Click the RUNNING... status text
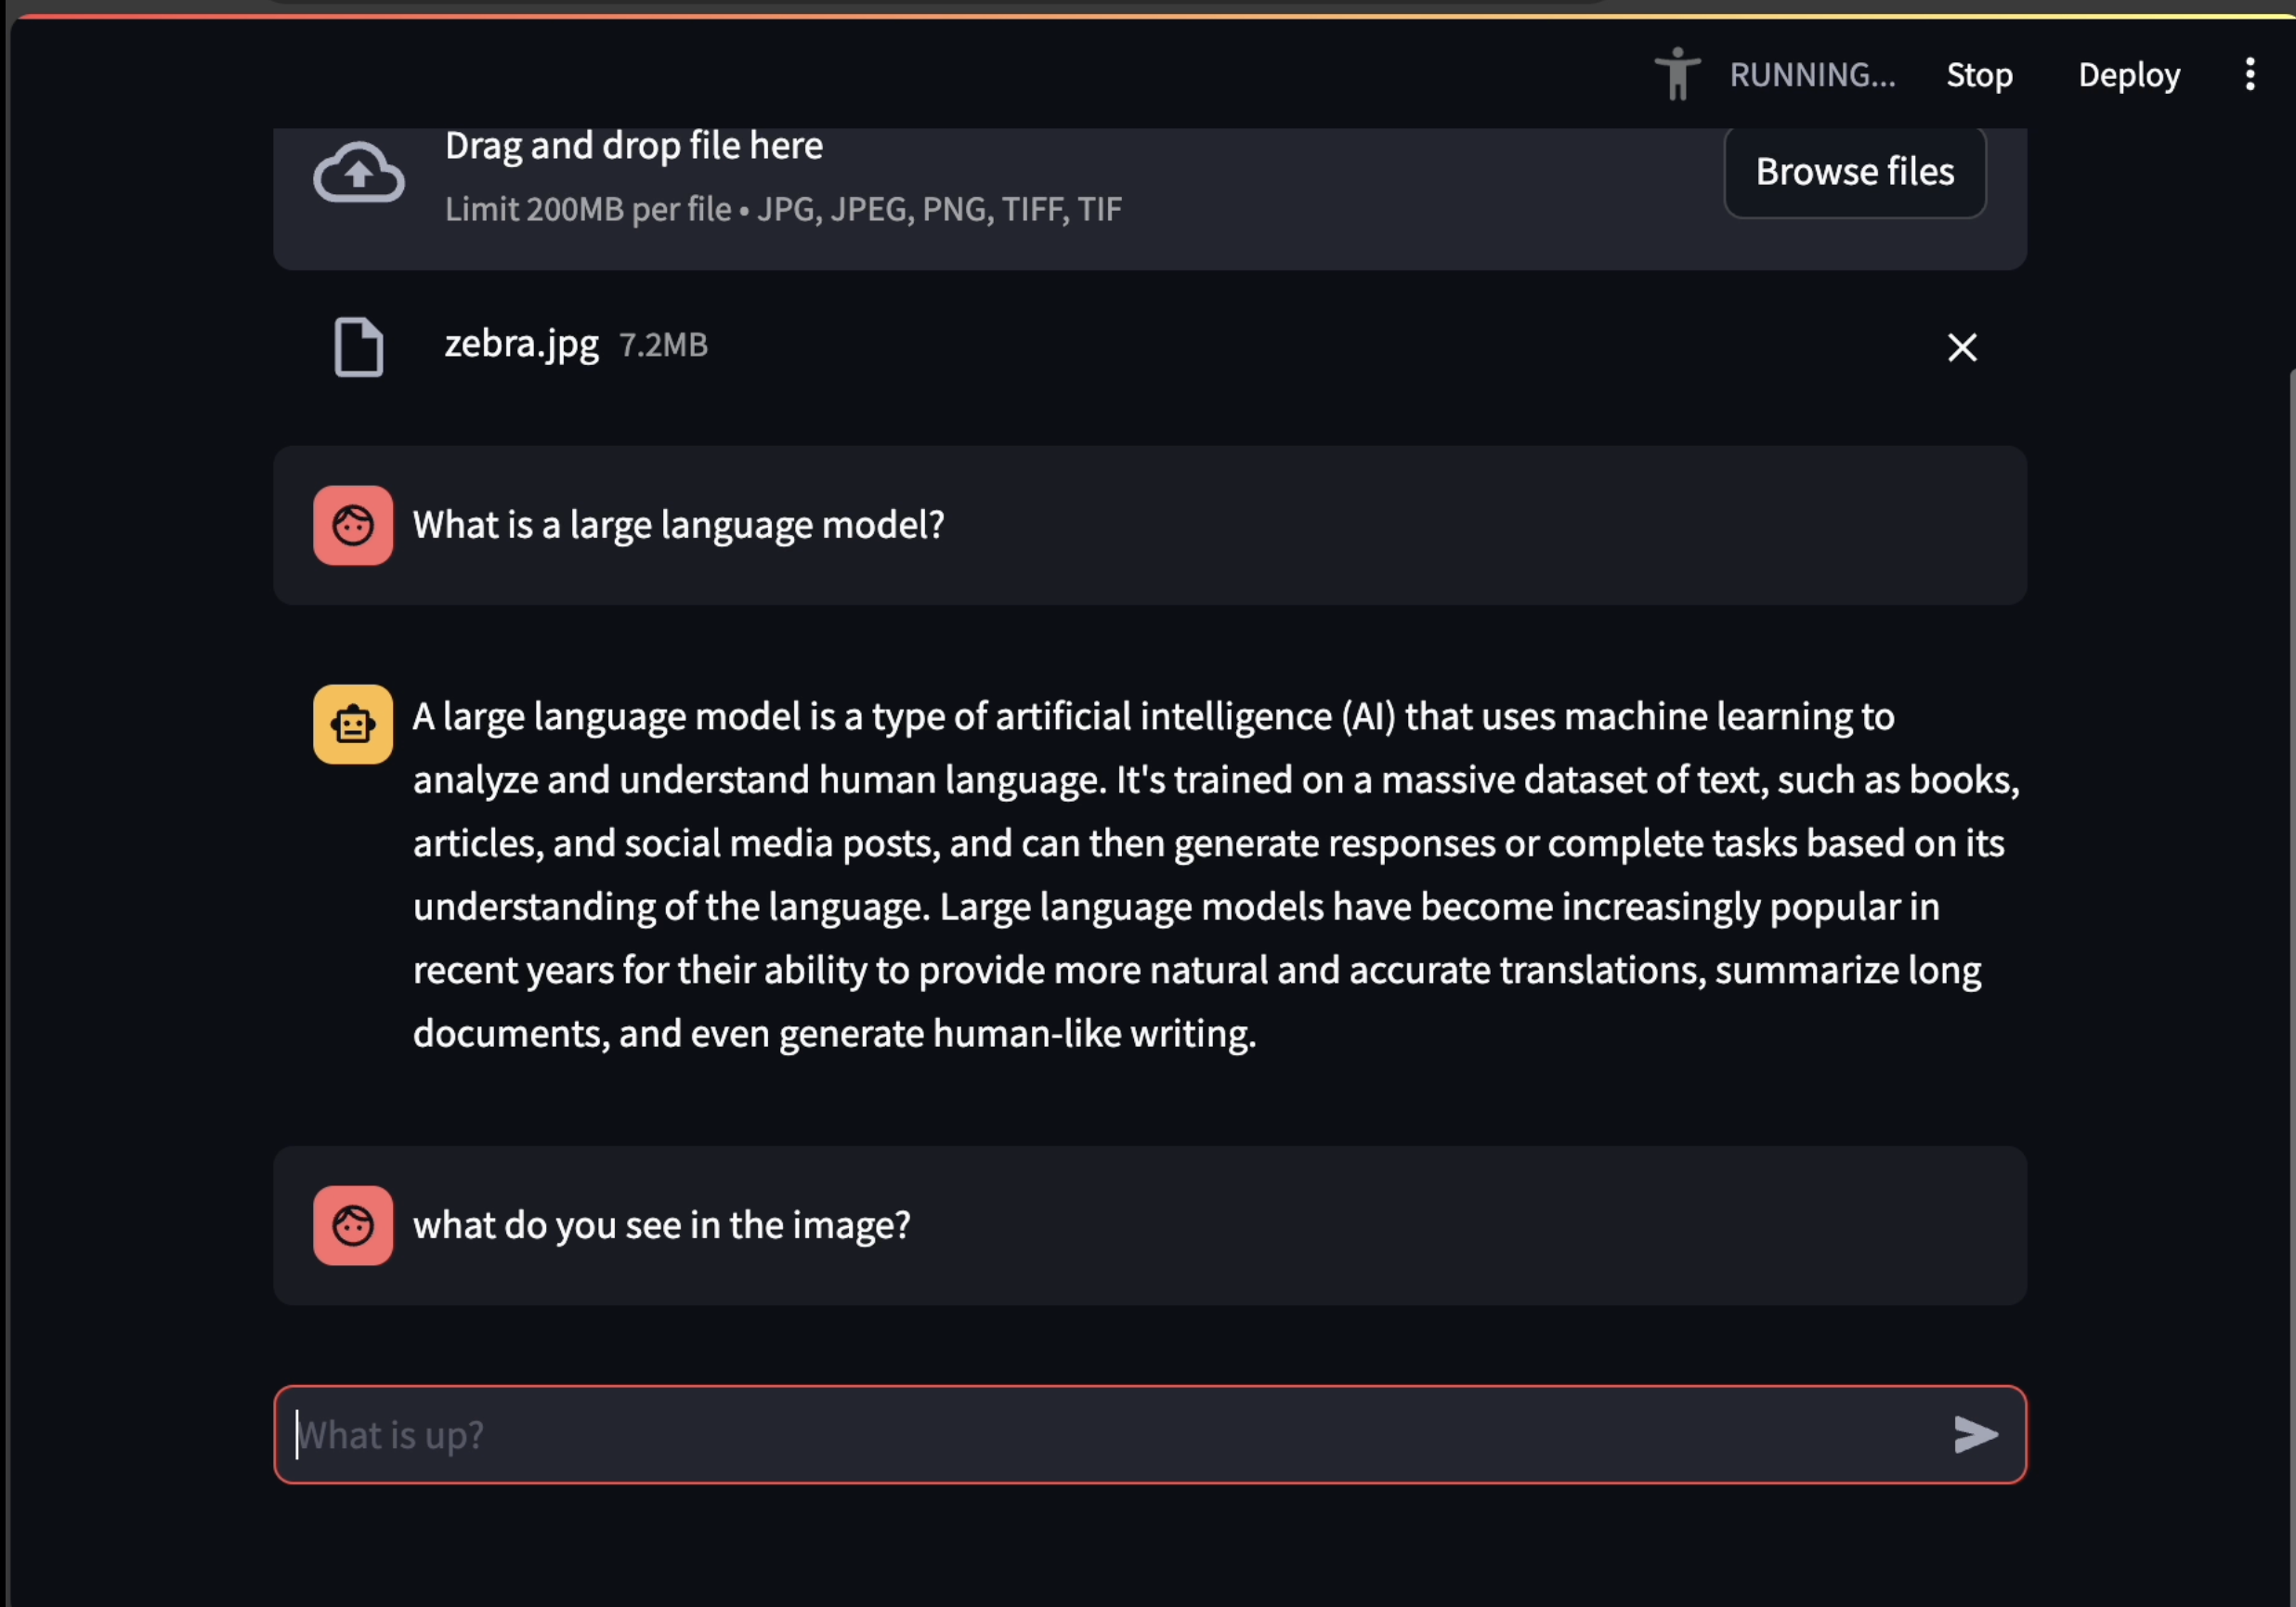This screenshot has height=1607, width=2296. point(1812,75)
